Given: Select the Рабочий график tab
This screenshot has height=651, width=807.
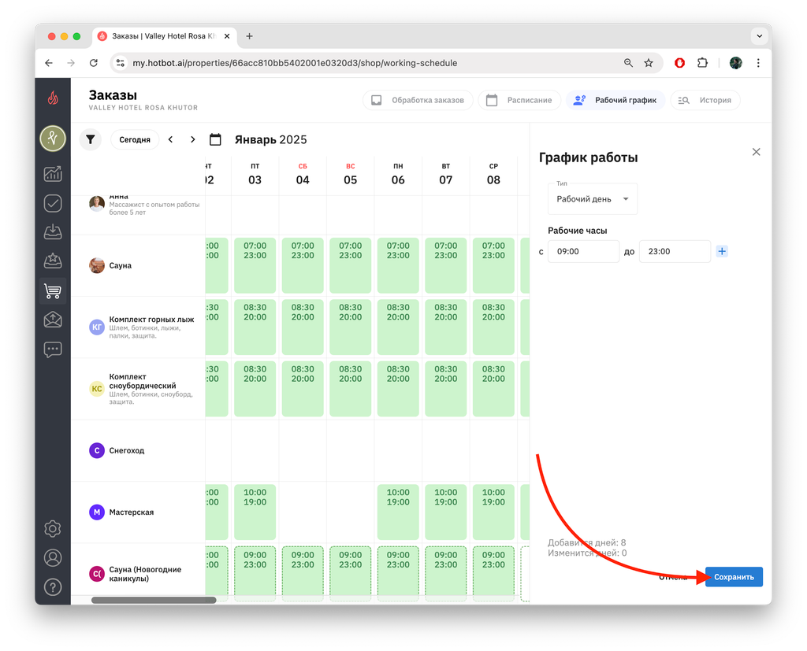Looking at the screenshot, I should tap(615, 100).
